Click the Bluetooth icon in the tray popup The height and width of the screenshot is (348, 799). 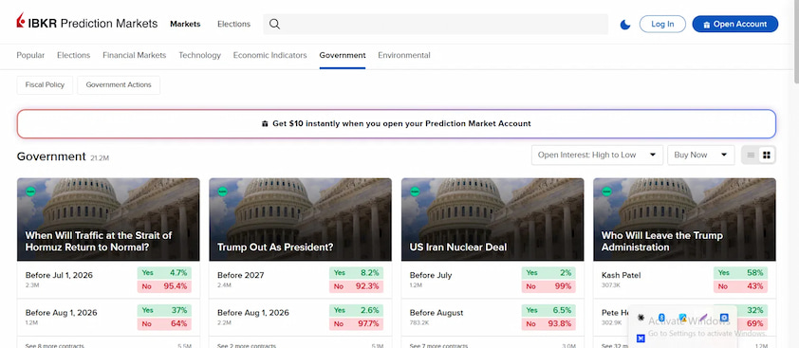coord(661,318)
